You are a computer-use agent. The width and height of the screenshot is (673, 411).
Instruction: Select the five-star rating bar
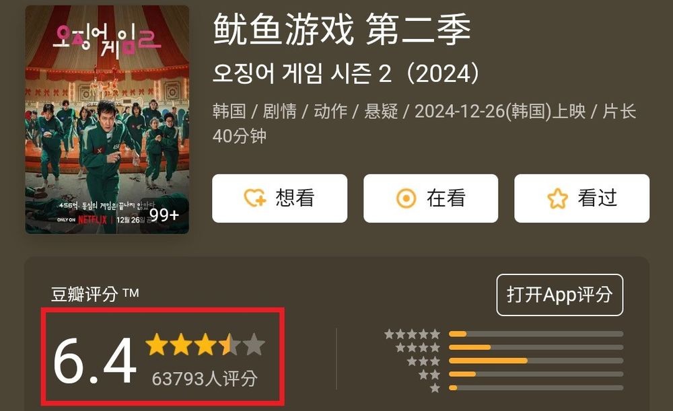tap(536, 334)
